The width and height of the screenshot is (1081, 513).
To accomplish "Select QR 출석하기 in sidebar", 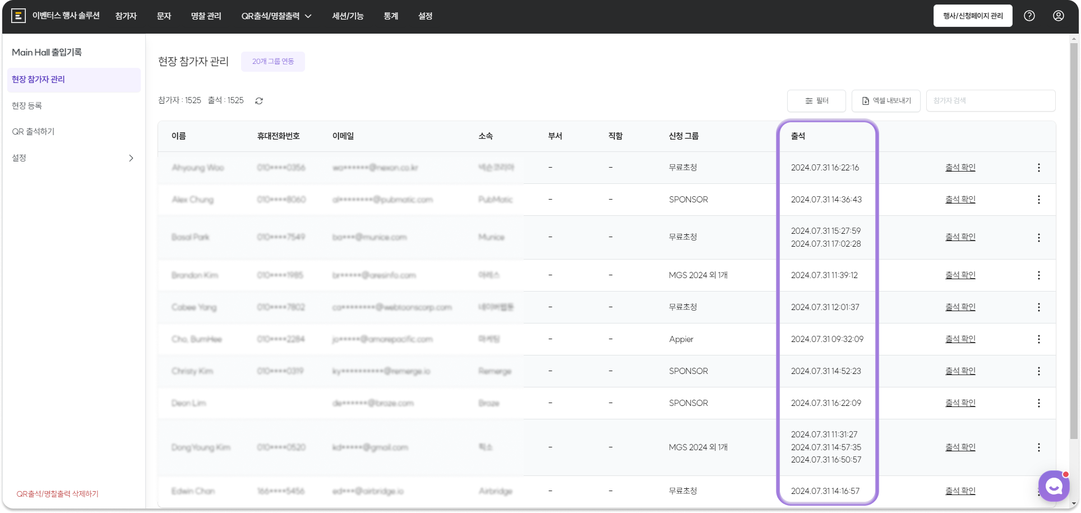I will point(33,132).
